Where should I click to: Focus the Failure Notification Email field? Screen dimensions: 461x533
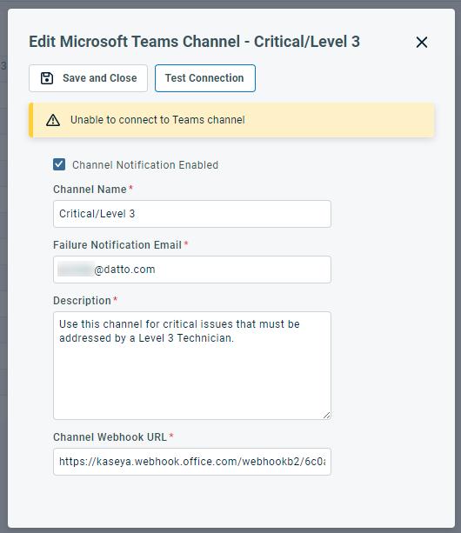192,270
